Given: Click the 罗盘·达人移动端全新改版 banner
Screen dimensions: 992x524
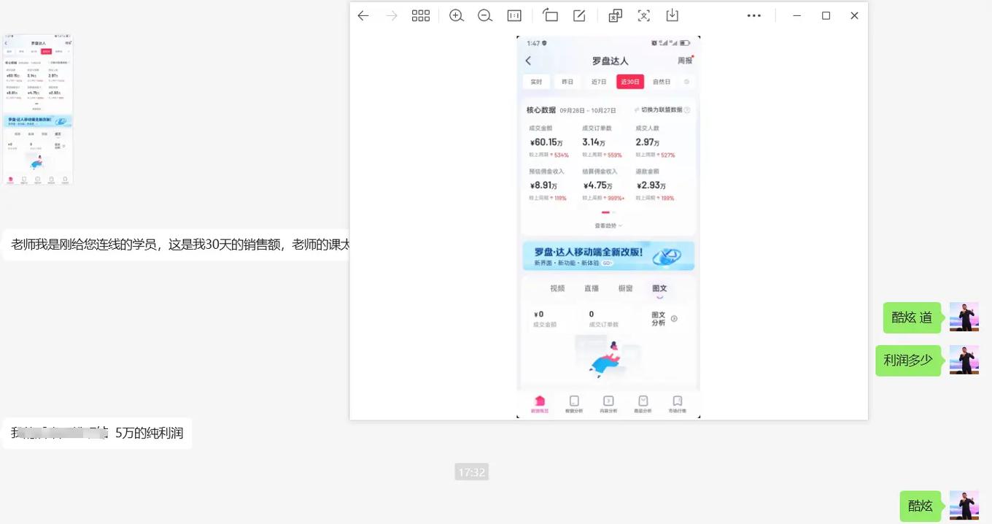Looking at the screenshot, I should [608, 256].
